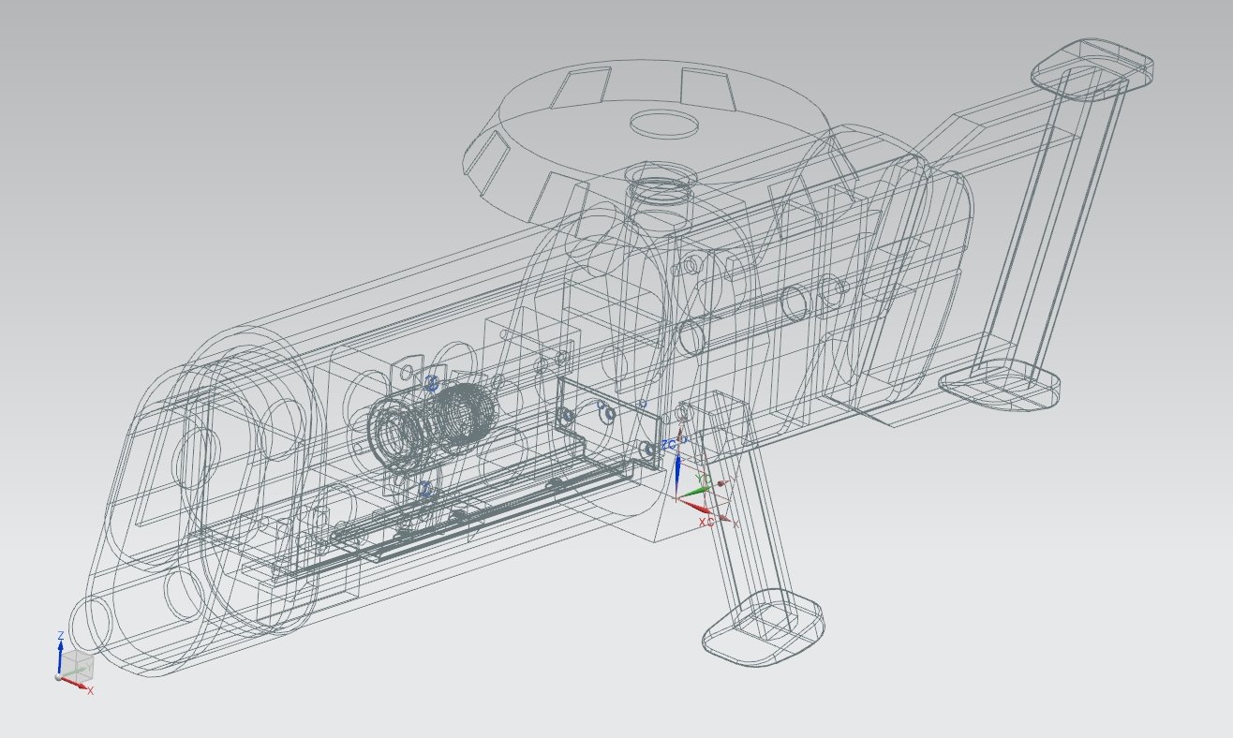Viewport: 1233px width, 738px height.
Task: Click the YC label text
Action: [704, 480]
